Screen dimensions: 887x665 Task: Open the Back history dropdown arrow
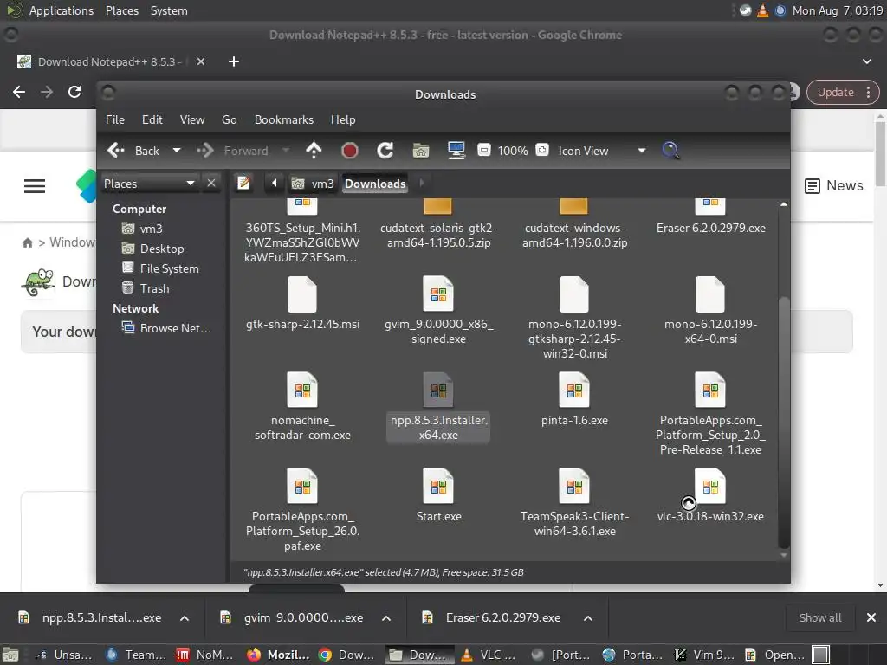[177, 151]
